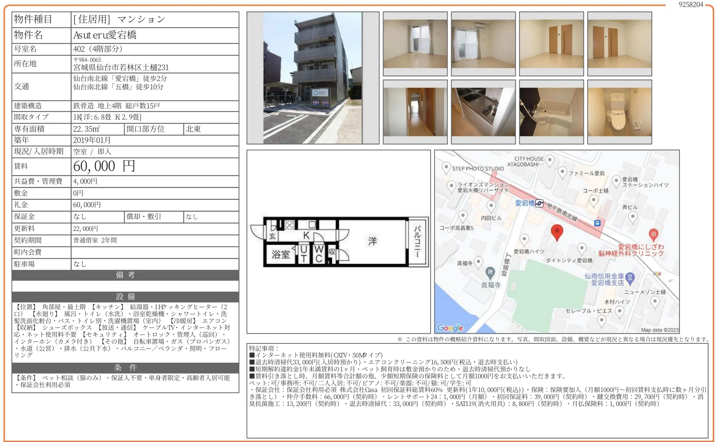
Task: Open the hallway photo thumbnail
Action: [x=415, y=112]
